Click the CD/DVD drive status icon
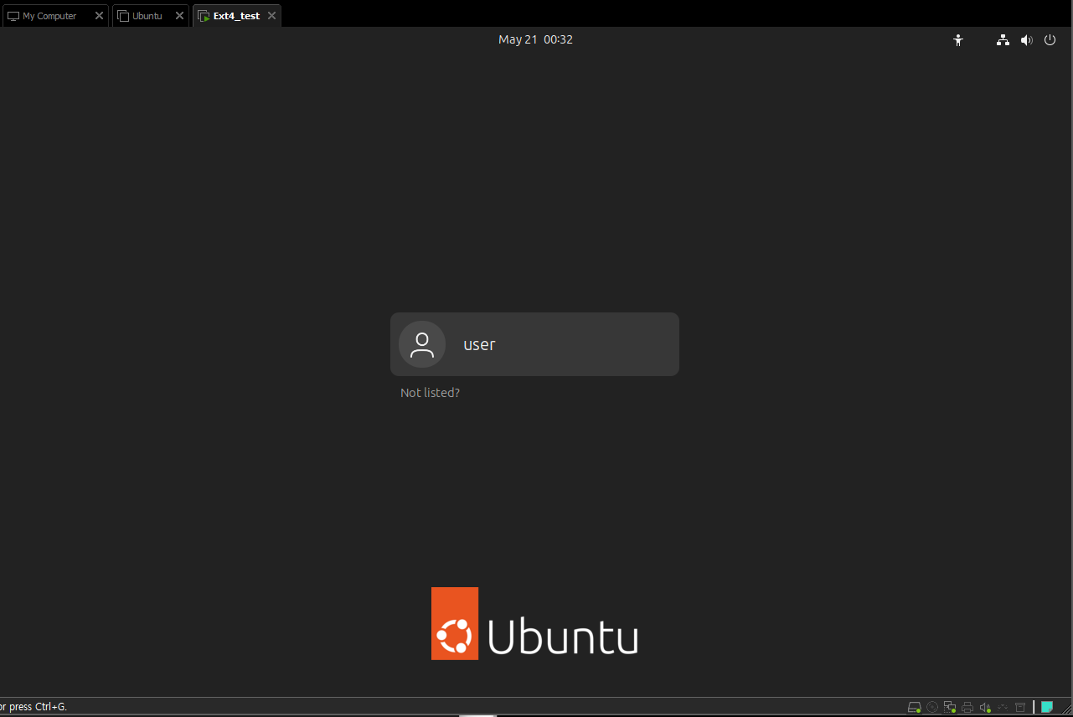The height and width of the screenshot is (717, 1073). pos(932,707)
